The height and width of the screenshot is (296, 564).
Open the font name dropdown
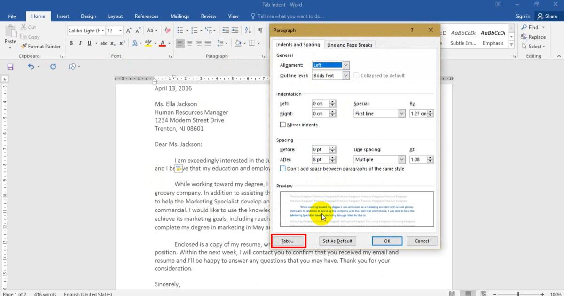coord(102,31)
